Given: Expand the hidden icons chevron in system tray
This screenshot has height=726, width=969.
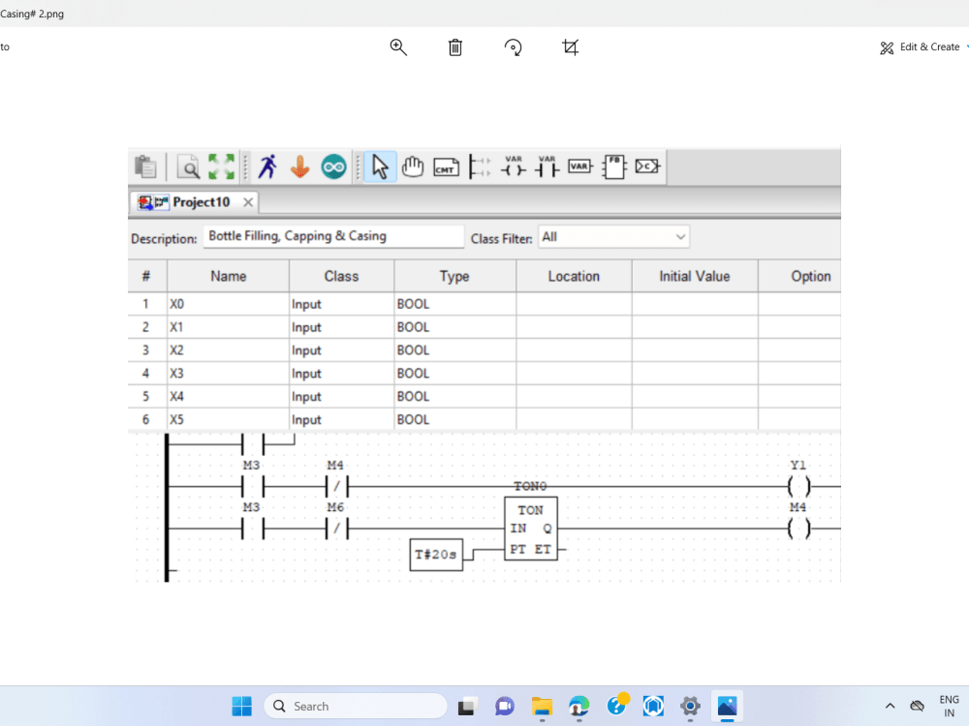Looking at the screenshot, I should [x=890, y=706].
